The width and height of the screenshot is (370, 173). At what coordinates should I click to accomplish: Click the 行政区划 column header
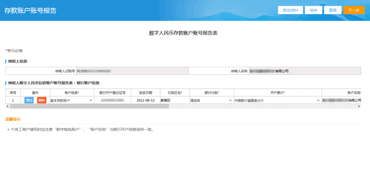(x=175, y=93)
